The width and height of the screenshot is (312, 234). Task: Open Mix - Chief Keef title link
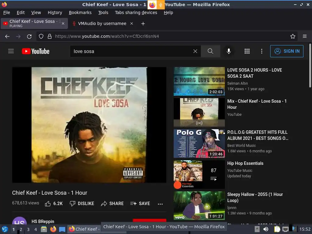pos(257,104)
